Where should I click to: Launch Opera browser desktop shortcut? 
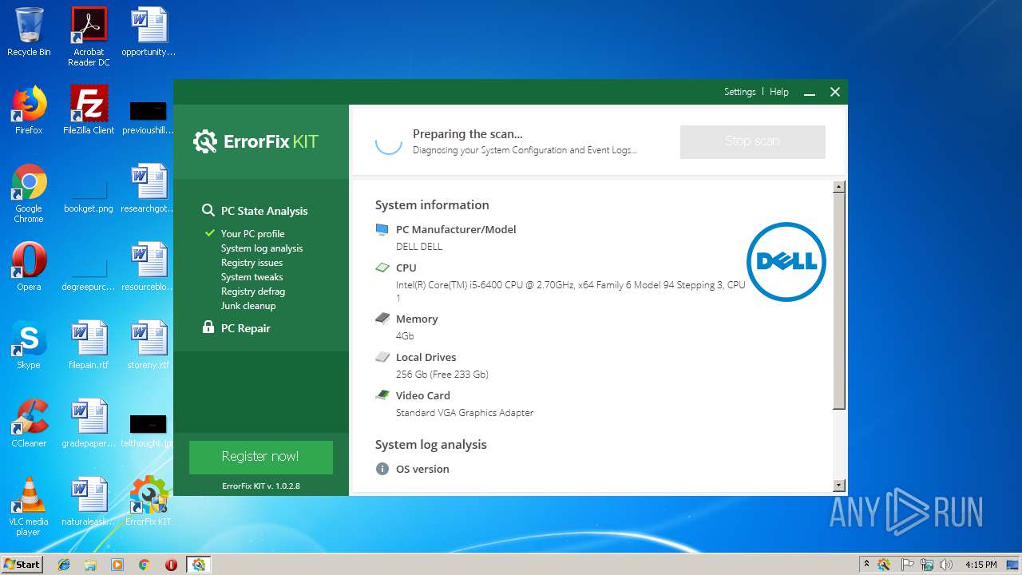pos(29,266)
